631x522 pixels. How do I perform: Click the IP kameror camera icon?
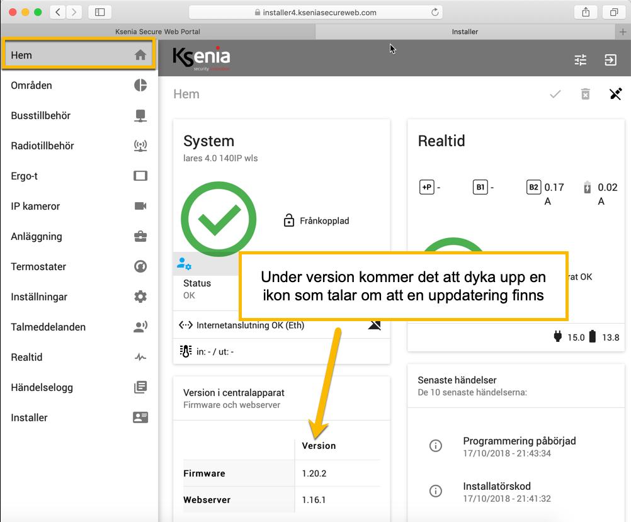pos(140,206)
